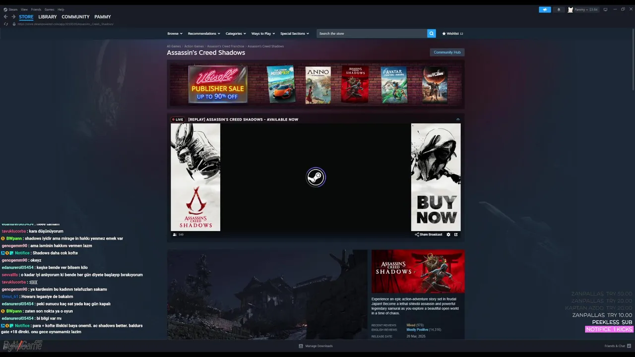Click the Wishlist star icon
Image resolution: width=635 pixels, height=357 pixels.
pos(444,34)
